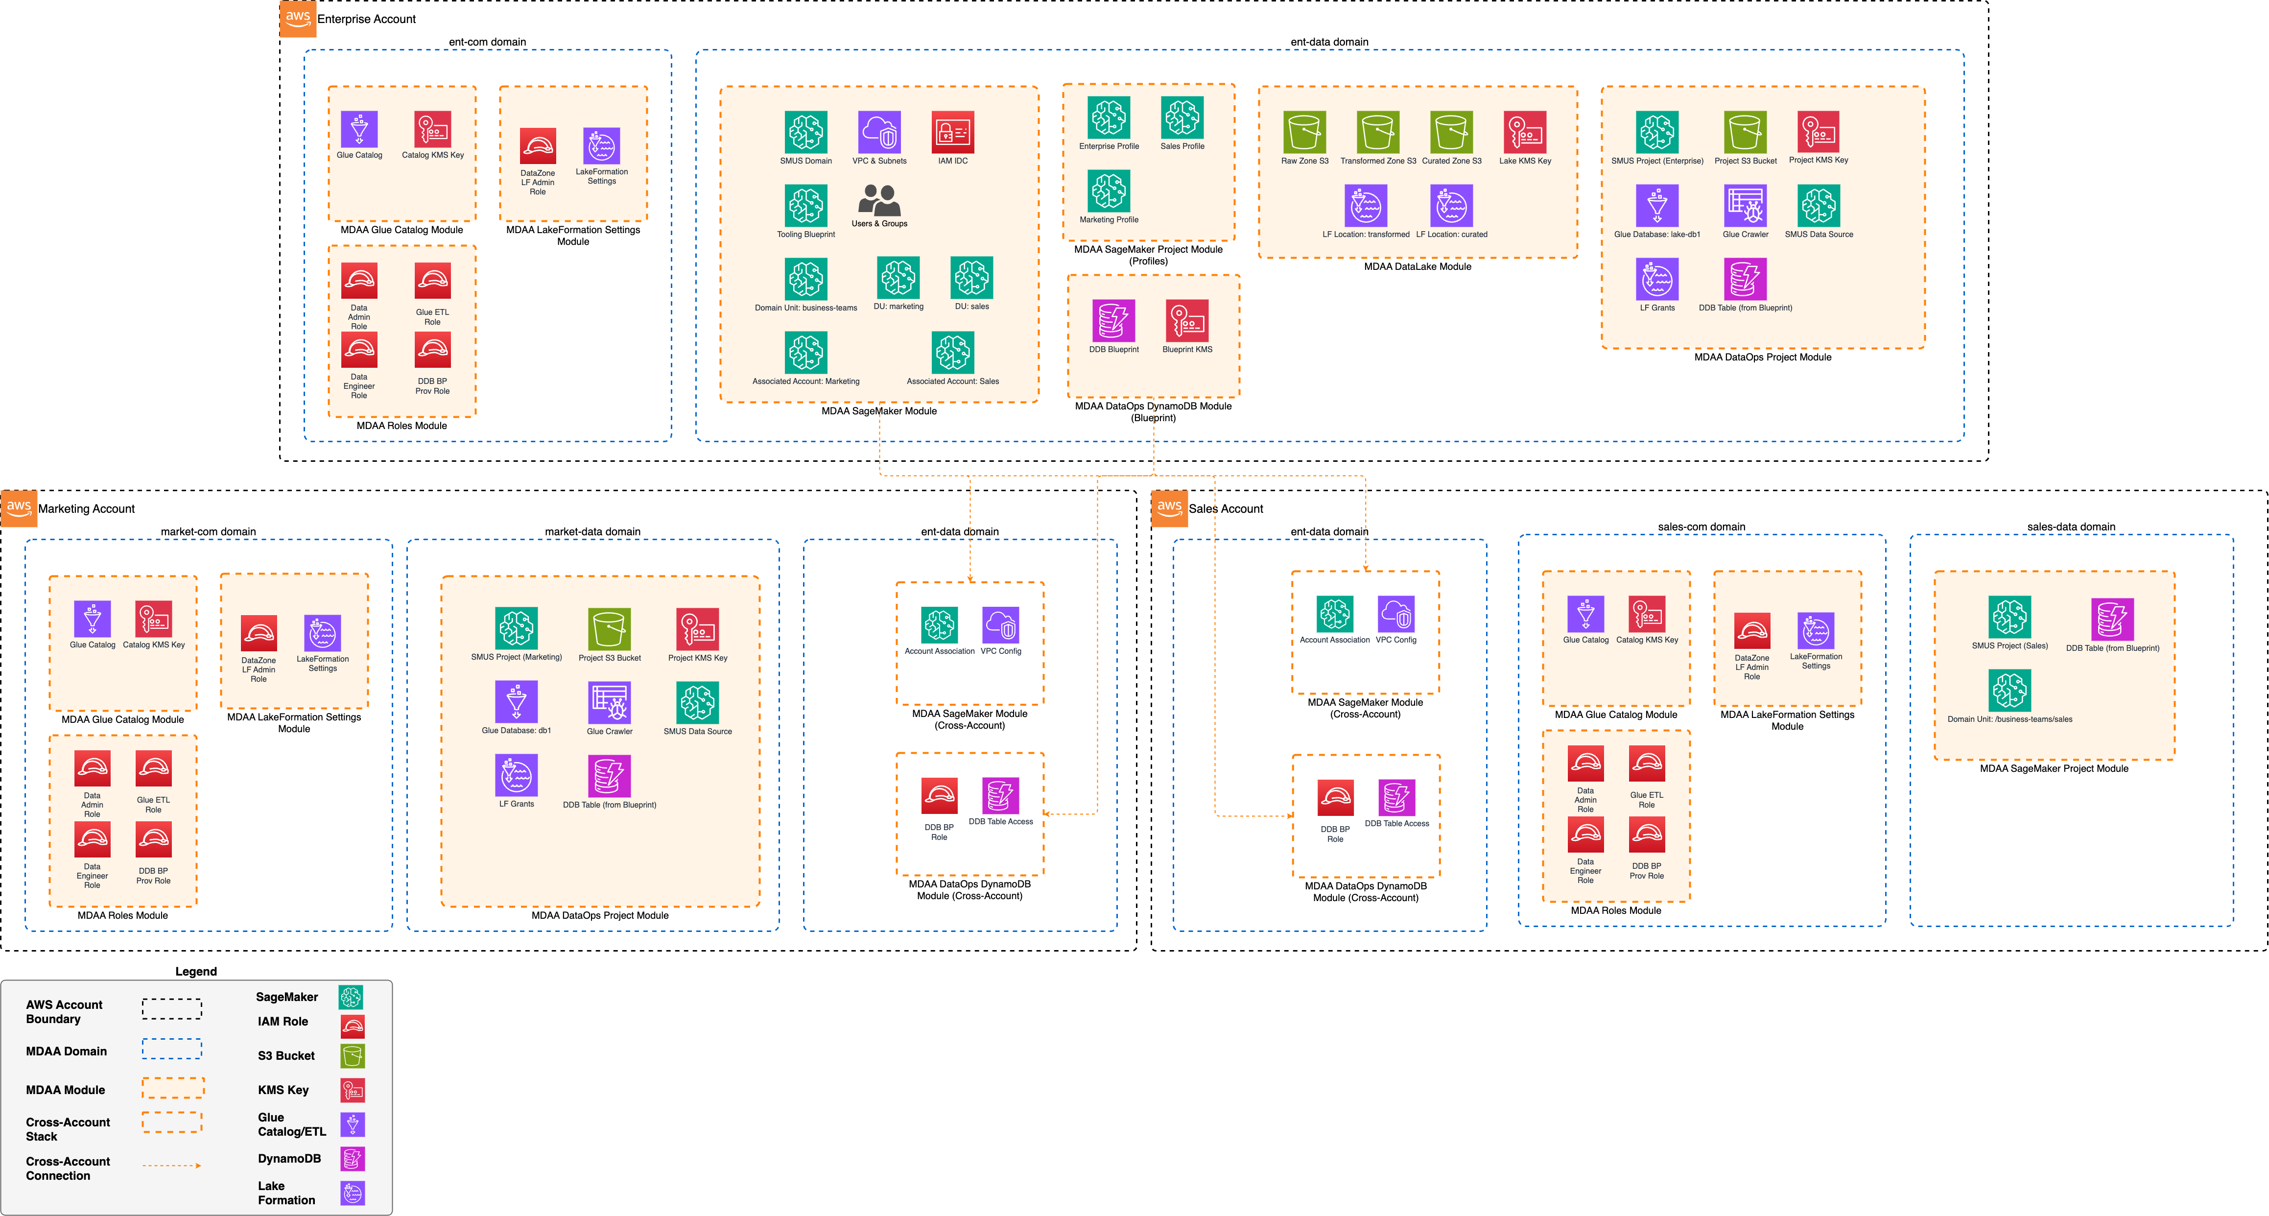
Task: Click the LF Grants icon in market-data domain
Action: tap(518, 775)
